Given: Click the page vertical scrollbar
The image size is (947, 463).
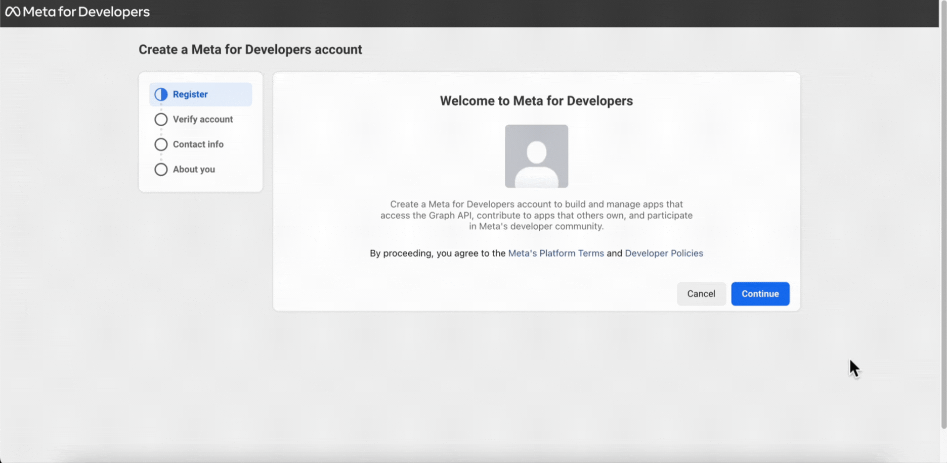Looking at the screenshot, I should [x=943, y=215].
